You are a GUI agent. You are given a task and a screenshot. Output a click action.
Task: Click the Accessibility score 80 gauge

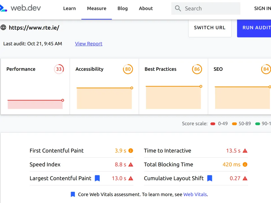point(128,69)
